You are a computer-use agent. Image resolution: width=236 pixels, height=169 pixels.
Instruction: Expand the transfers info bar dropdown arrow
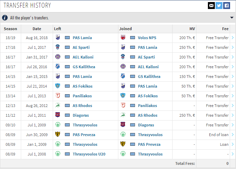pos(232,18)
